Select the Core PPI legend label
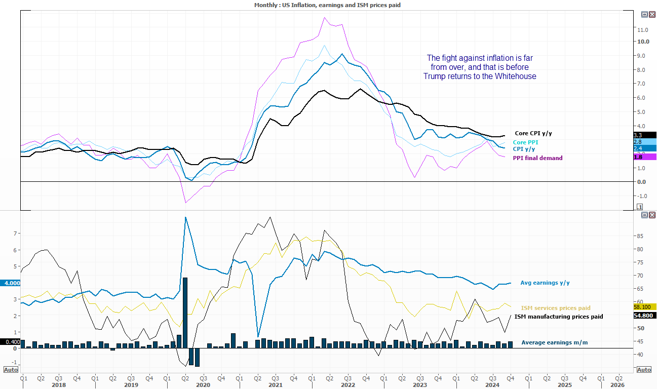The width and height of the screenshot is (657, 389). point(525,142)
